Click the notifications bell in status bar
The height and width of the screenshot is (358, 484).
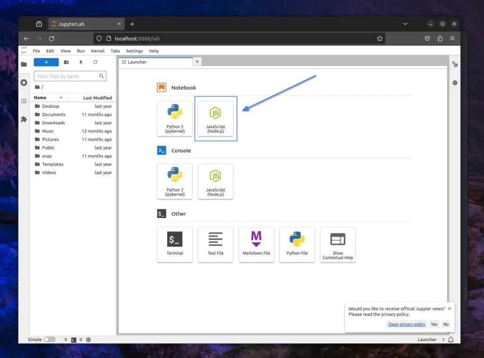[x=451, y=340]
